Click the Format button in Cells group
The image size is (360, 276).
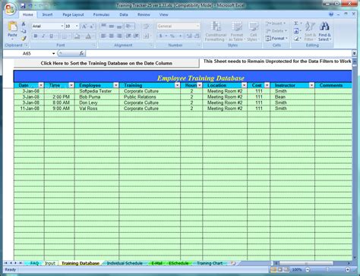coord(276,39)
